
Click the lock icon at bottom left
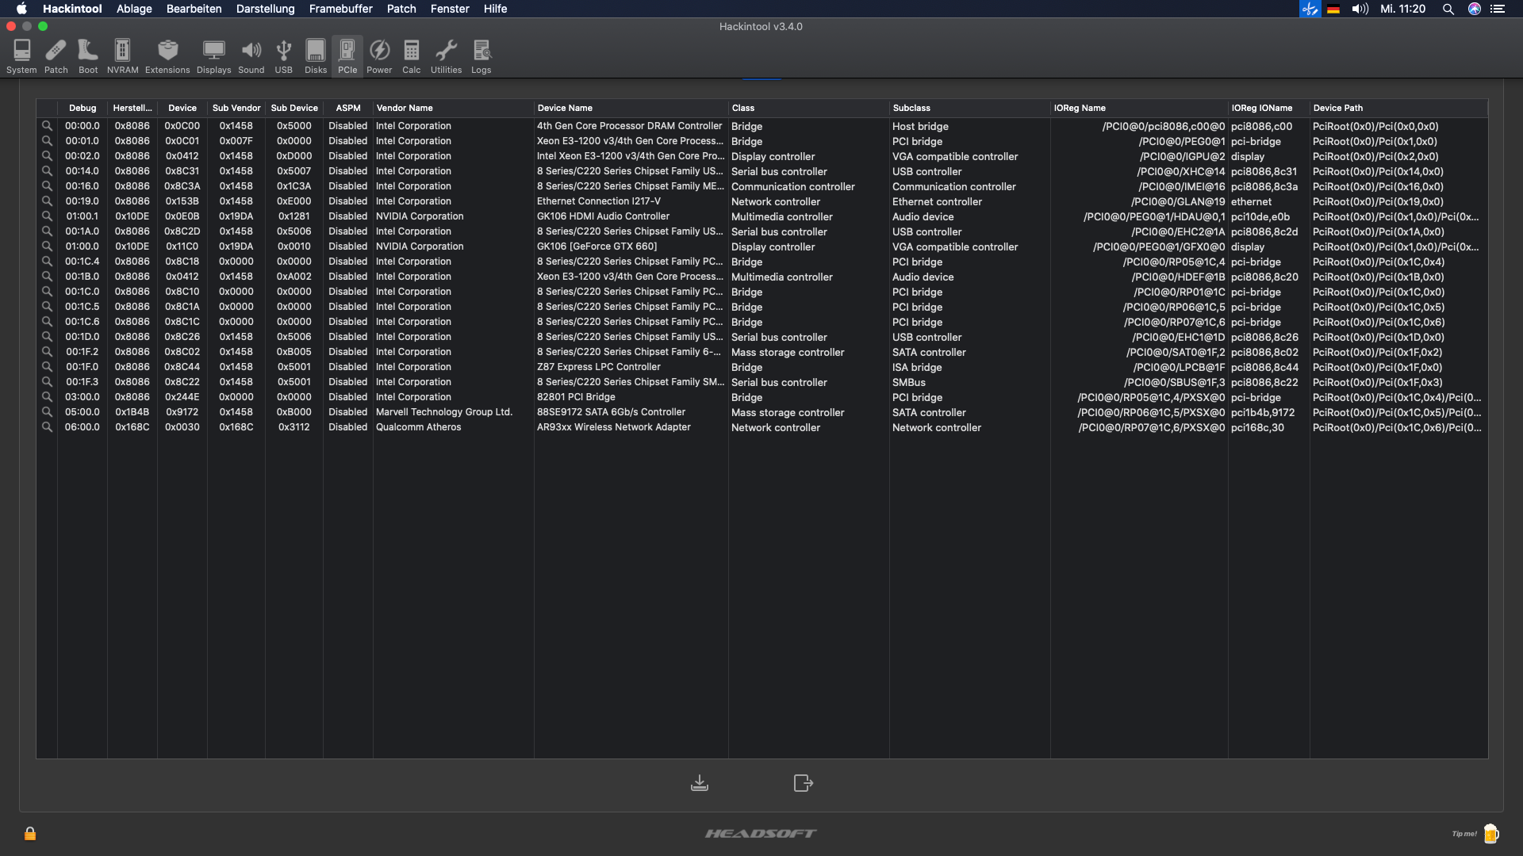[x=30, y=833]
